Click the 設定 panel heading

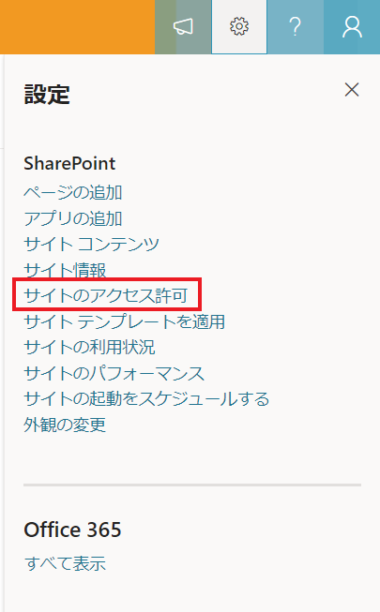[47, 95]
